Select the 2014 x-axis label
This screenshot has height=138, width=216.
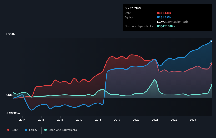click(22, 120)
